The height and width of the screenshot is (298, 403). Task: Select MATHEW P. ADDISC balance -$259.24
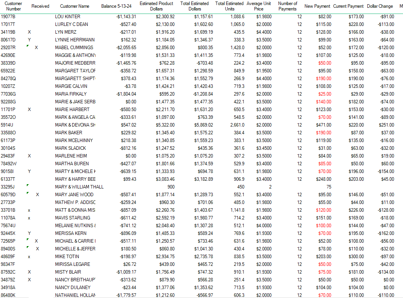[128, 202]
